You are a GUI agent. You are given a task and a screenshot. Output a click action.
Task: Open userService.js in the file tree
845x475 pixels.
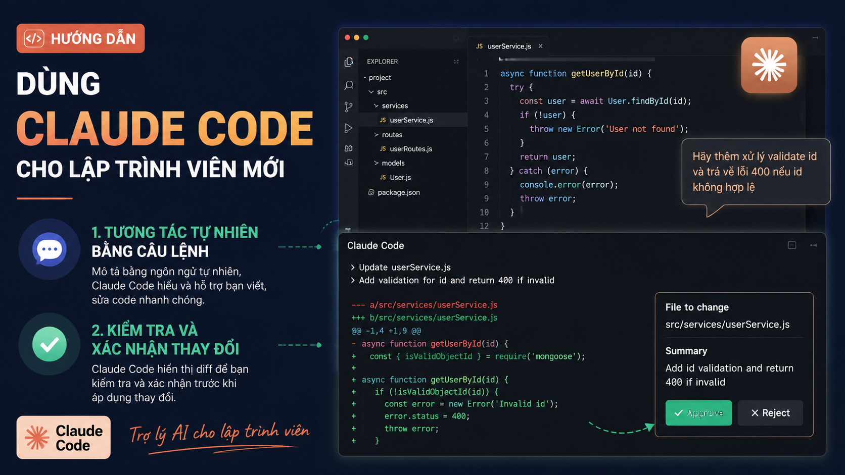pyautogui.click(x=412, y=120)
